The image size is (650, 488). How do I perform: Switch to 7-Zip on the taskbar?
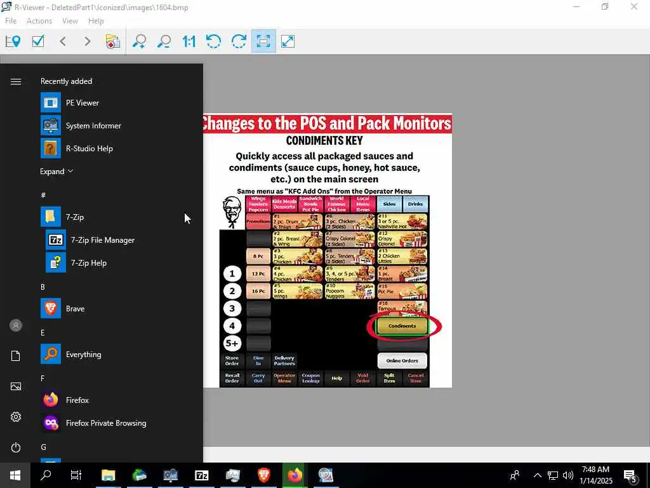pos(201,475)
